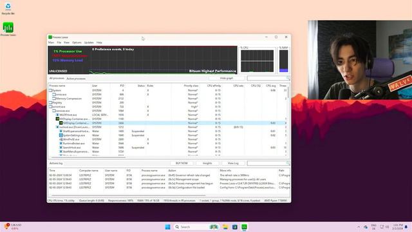Click the SystemSettings.exe gear icon
Viewport: 412px width, 232px height.
click(61, 135)
